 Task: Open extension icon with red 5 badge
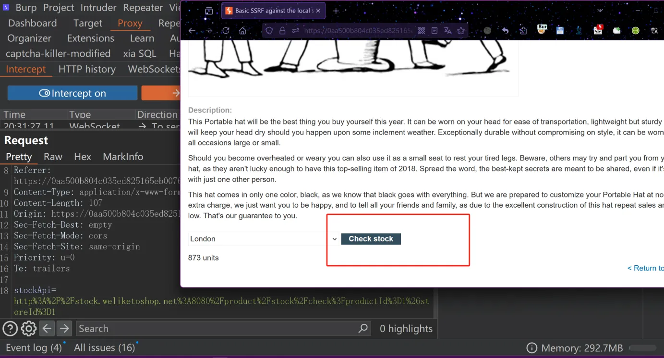(598, 30)
